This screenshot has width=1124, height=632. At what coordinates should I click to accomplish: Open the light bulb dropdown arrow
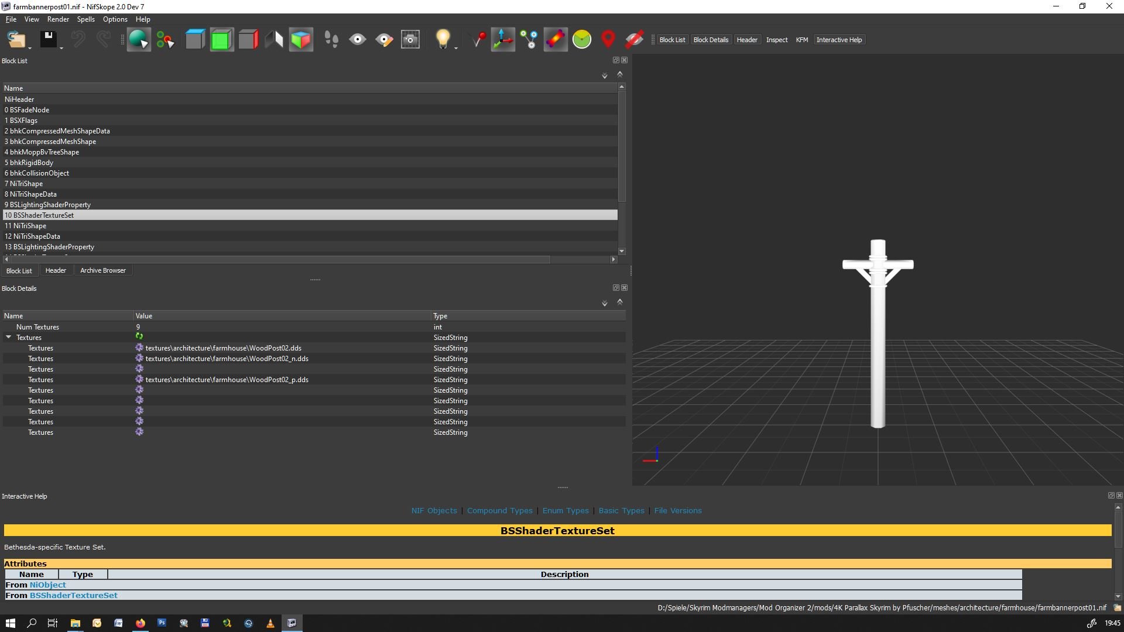coord(456,48)
